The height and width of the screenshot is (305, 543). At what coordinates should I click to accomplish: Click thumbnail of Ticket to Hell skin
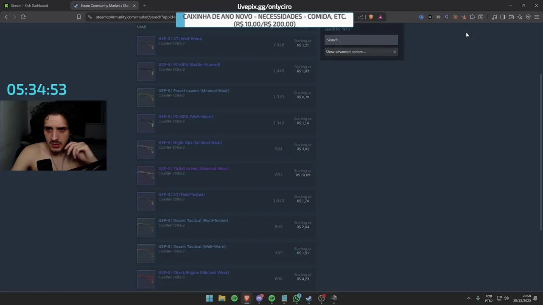coord(146,175)
